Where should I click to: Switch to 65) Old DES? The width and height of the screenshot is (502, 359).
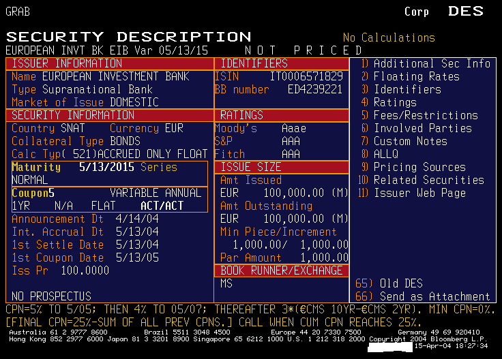tap(389, 283)
